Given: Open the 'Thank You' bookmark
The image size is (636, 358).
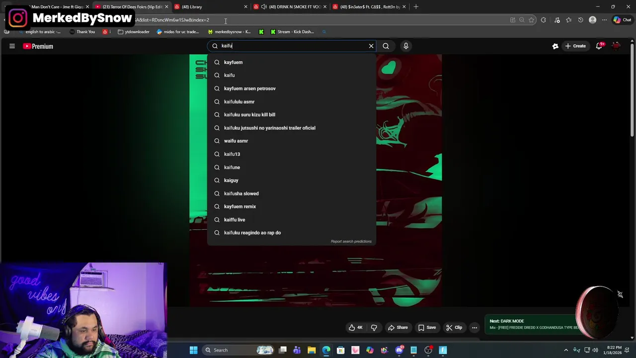Looking at the screenshot, I should [82, 32].
